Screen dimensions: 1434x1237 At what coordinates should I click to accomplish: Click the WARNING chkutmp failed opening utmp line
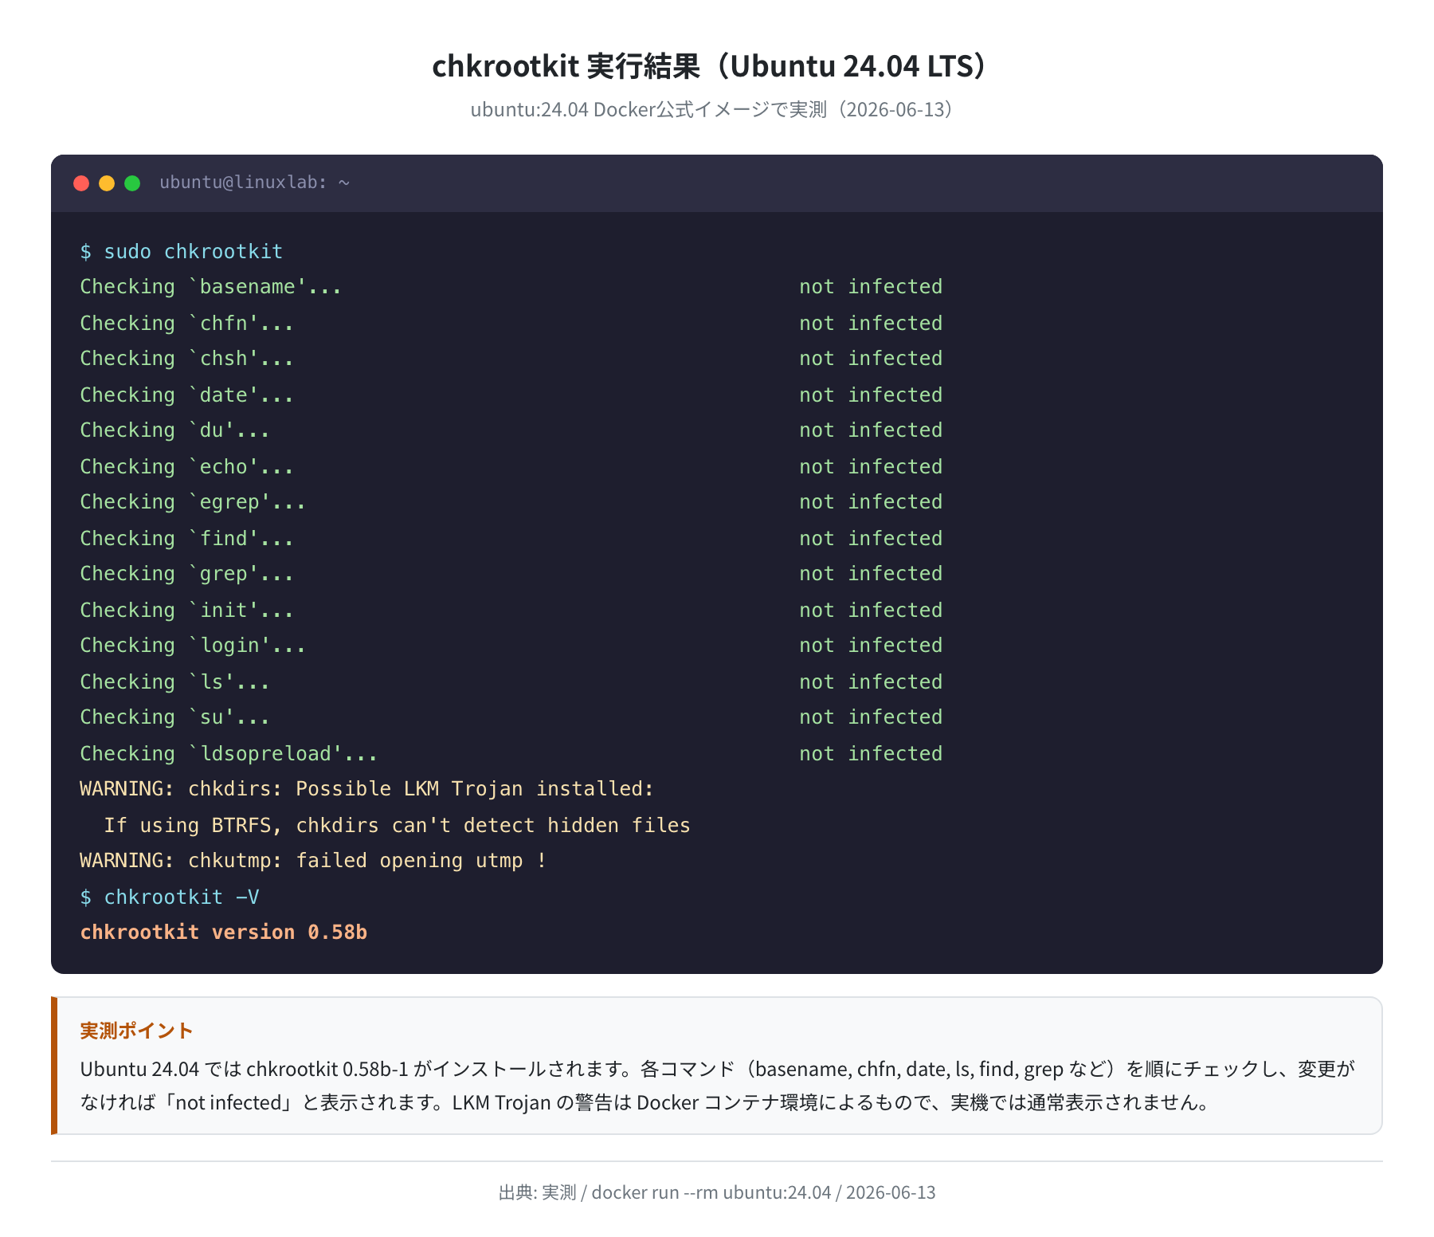pyautogui.click(x=313, y=861)
